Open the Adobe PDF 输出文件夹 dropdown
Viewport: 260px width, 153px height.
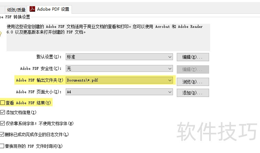pyautogui.click(x=119, y=80)
